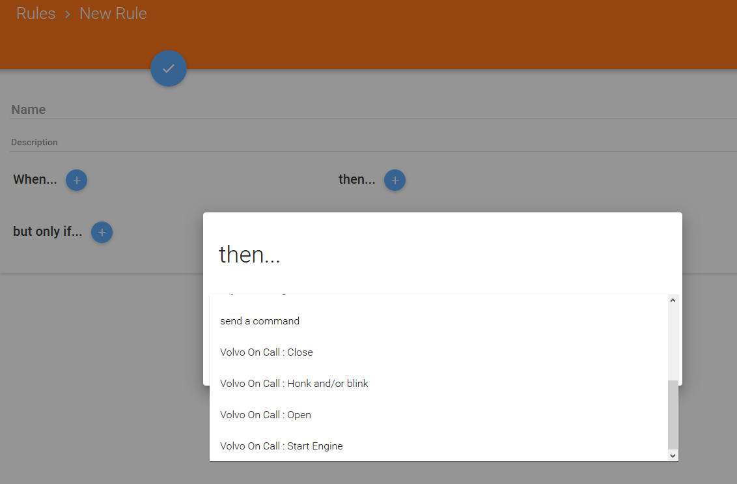Screen dimensions: 737x484
Task: Click the New Rule breadcrumb label
Action: point(113,13)
